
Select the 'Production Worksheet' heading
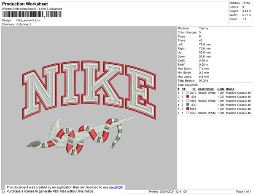[x=25, y=4]
